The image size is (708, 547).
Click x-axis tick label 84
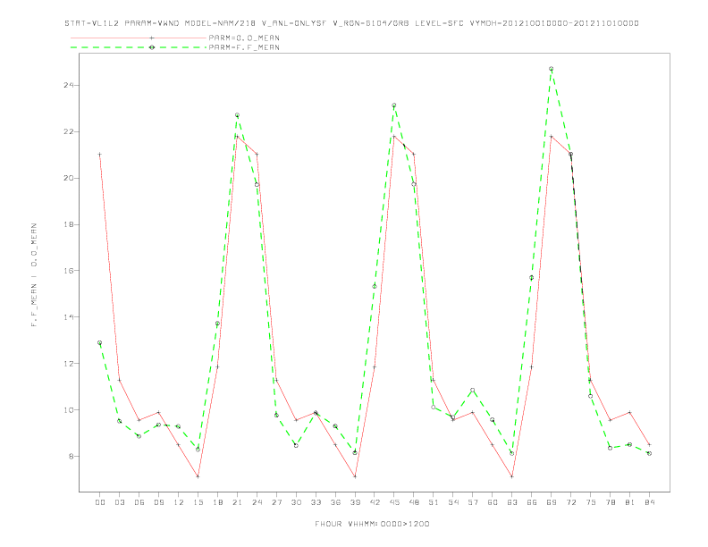click(650, 502)
